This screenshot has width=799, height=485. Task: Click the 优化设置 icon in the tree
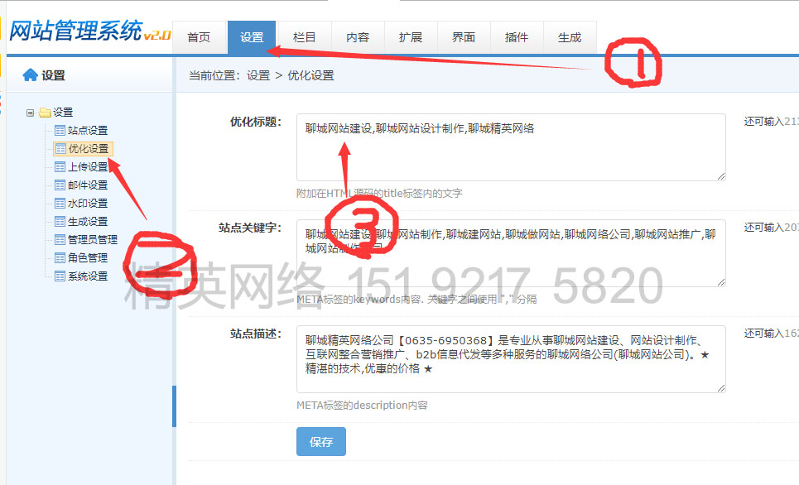pos(58,149)
